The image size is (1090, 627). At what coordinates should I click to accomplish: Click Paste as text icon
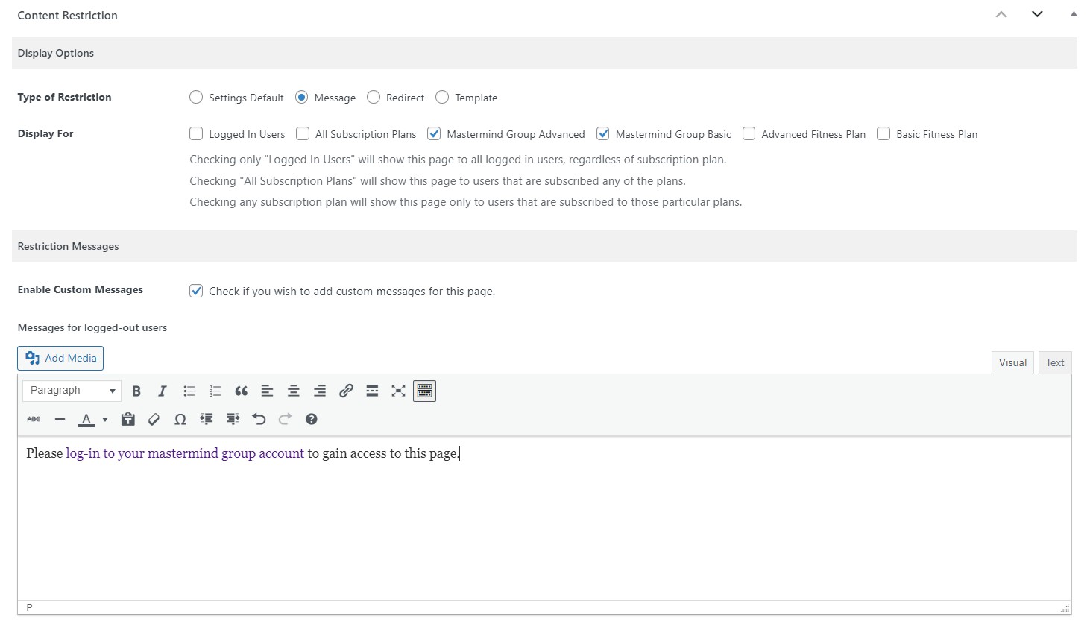pos(128,419)
